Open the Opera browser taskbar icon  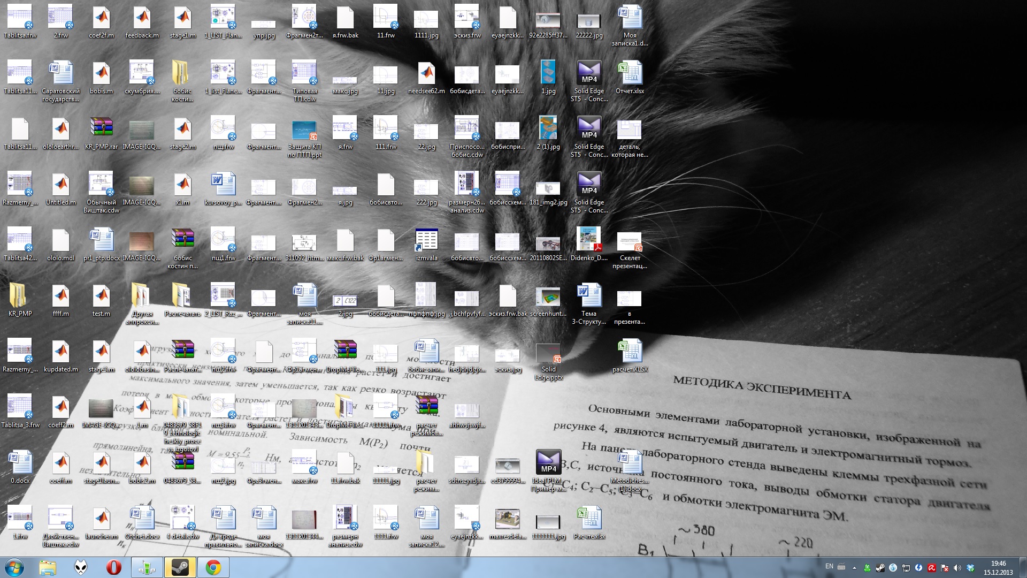pos(113,567)
